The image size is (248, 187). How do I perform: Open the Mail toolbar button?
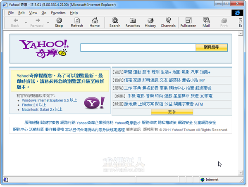[x=206, y=23]
